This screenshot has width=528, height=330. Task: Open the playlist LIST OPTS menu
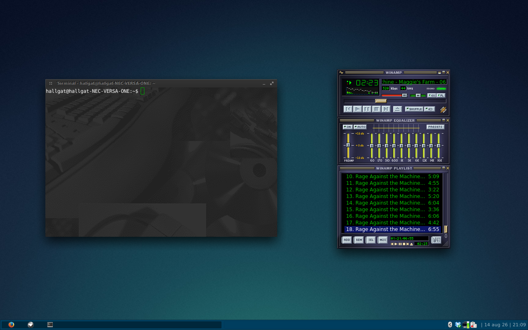point(436,240)
